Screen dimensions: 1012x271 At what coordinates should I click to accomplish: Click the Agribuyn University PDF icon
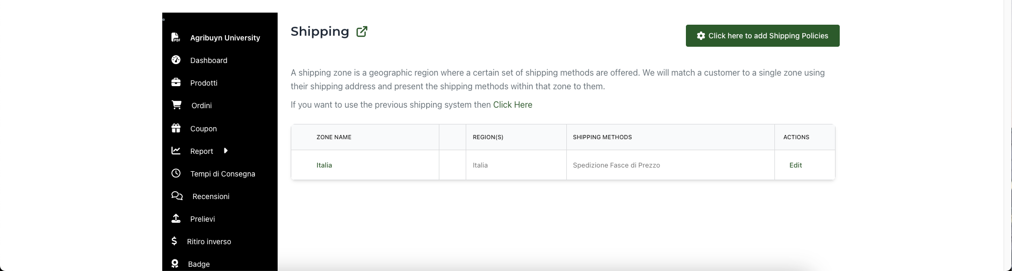(176, 37)
